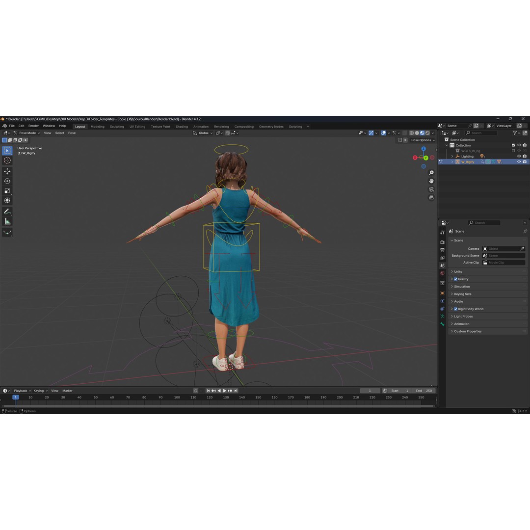Click the Camera eyedropper icon

522,249
